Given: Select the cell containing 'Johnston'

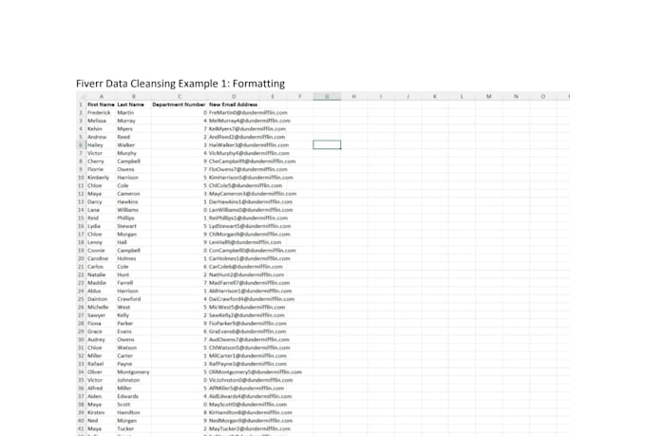Looking at the screenshot, I should [134, 380].
